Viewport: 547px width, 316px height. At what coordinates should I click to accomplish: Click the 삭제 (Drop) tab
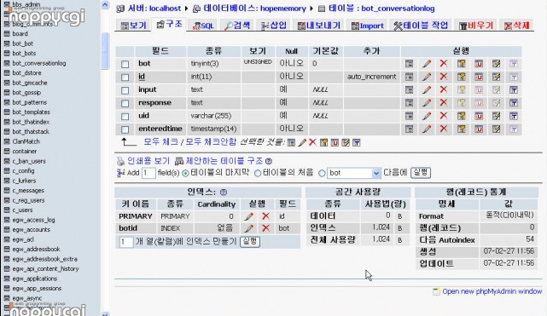click(517, 26)
